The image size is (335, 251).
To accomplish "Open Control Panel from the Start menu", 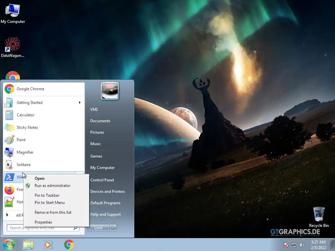I will pos(102,180).
